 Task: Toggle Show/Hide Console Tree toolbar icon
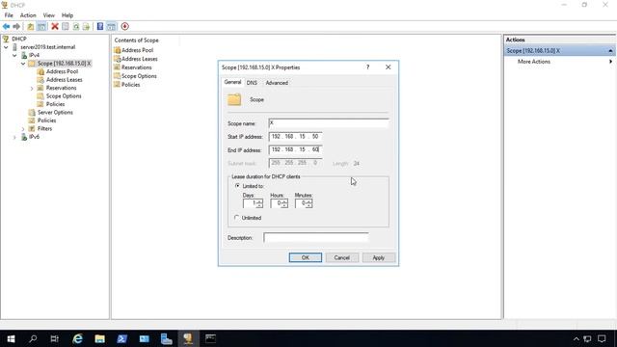point(41,26)
